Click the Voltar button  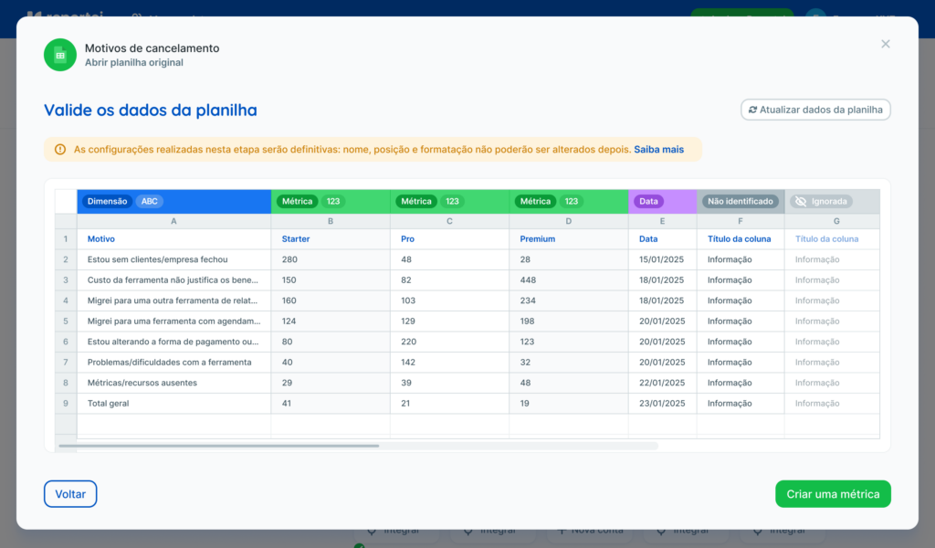click(x=70, y=494)
